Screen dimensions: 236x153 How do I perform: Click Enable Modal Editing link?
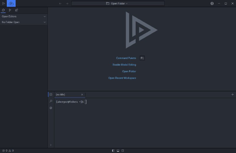tap(124, 65)
